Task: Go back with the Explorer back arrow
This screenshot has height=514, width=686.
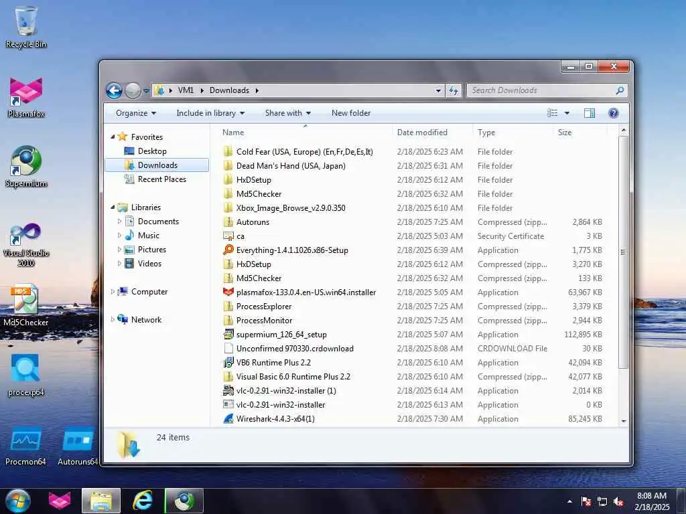Action: 114,90
